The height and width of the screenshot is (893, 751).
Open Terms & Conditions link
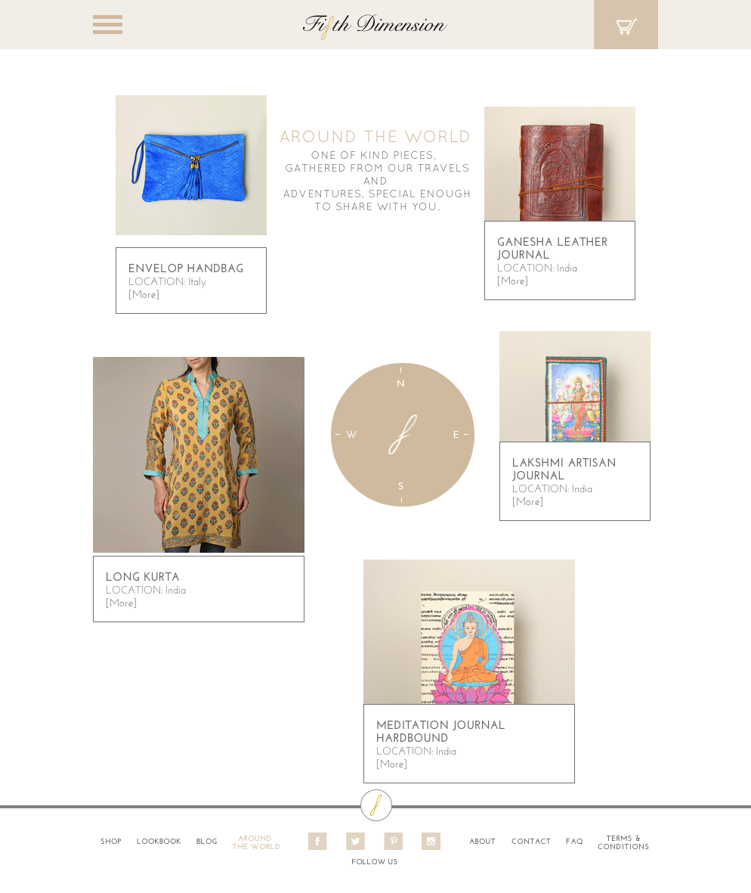(623, 842)
